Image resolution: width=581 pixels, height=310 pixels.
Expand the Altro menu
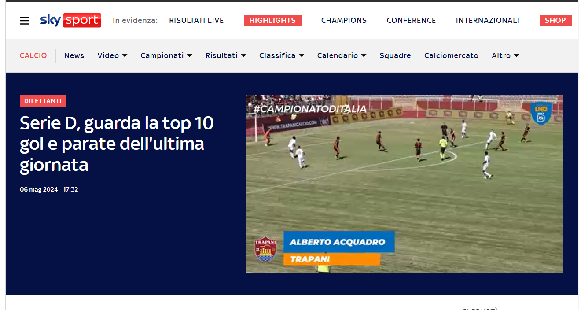coord(505,55)
